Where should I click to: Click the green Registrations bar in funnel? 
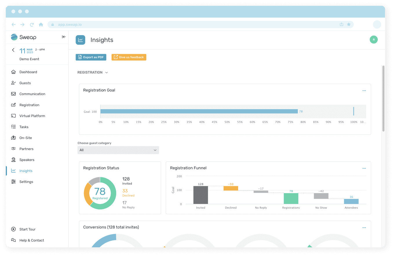291,198
